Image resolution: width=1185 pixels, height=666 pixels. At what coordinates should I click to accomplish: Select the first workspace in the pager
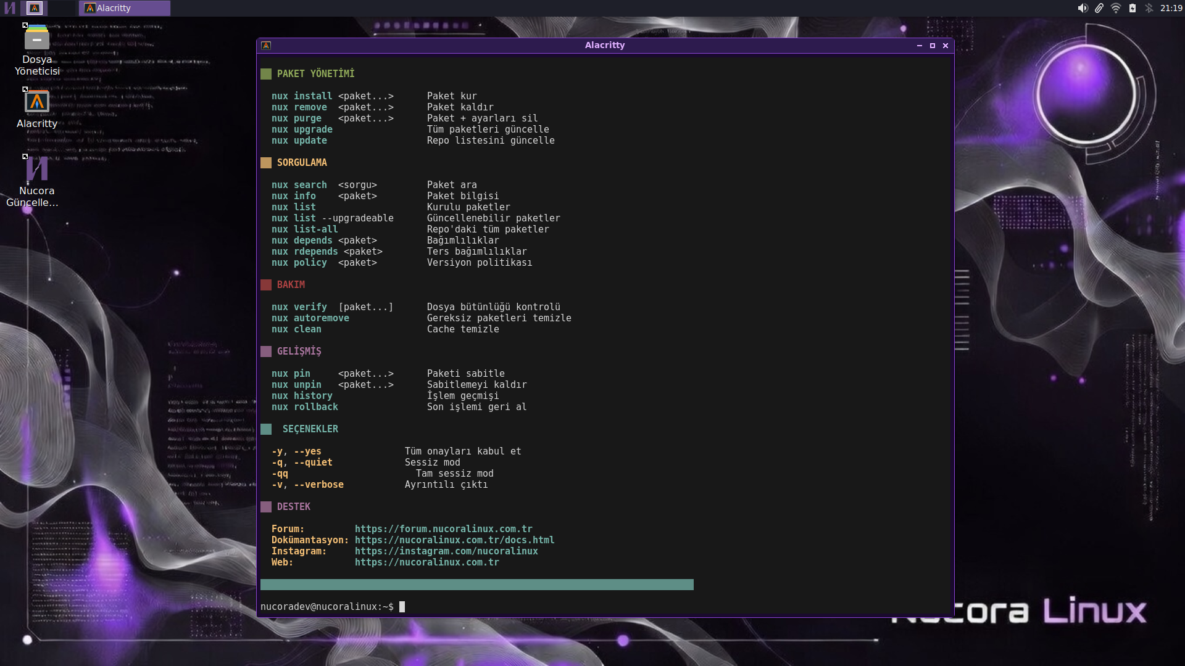tap(34, 8)
